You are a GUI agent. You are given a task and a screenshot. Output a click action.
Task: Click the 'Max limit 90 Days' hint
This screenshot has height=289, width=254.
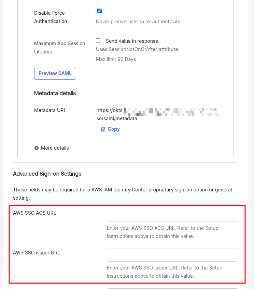116,59
